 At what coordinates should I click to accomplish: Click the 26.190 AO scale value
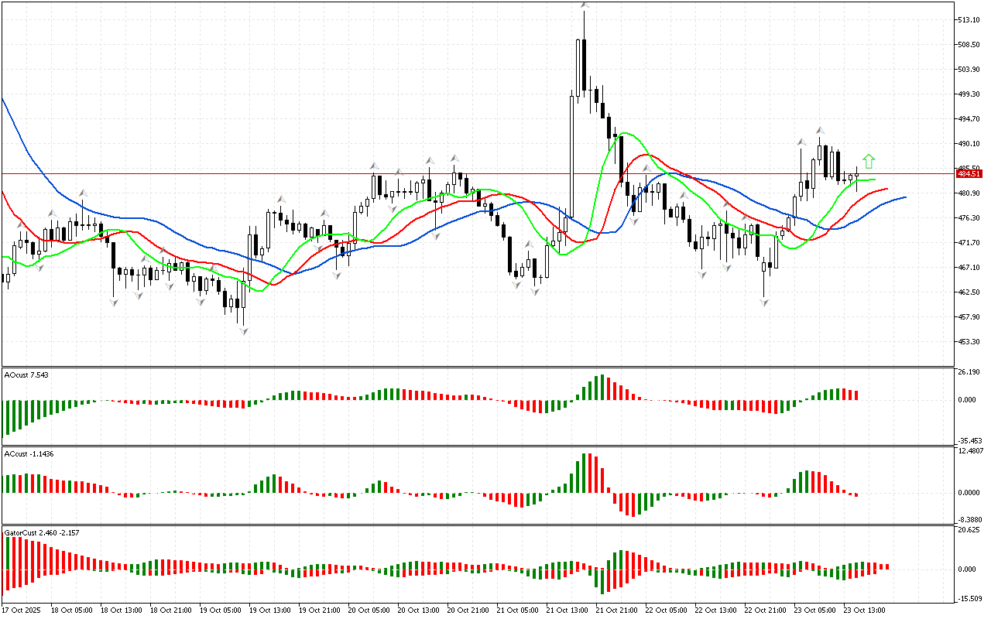[969, 372]
